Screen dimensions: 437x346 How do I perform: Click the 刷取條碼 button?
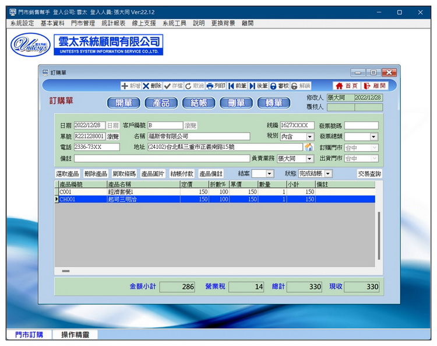[124, 174]
